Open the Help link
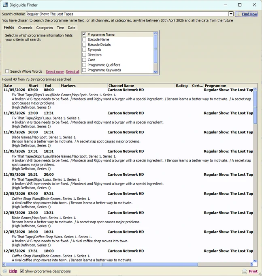262x276 pixels. [13, 271]
